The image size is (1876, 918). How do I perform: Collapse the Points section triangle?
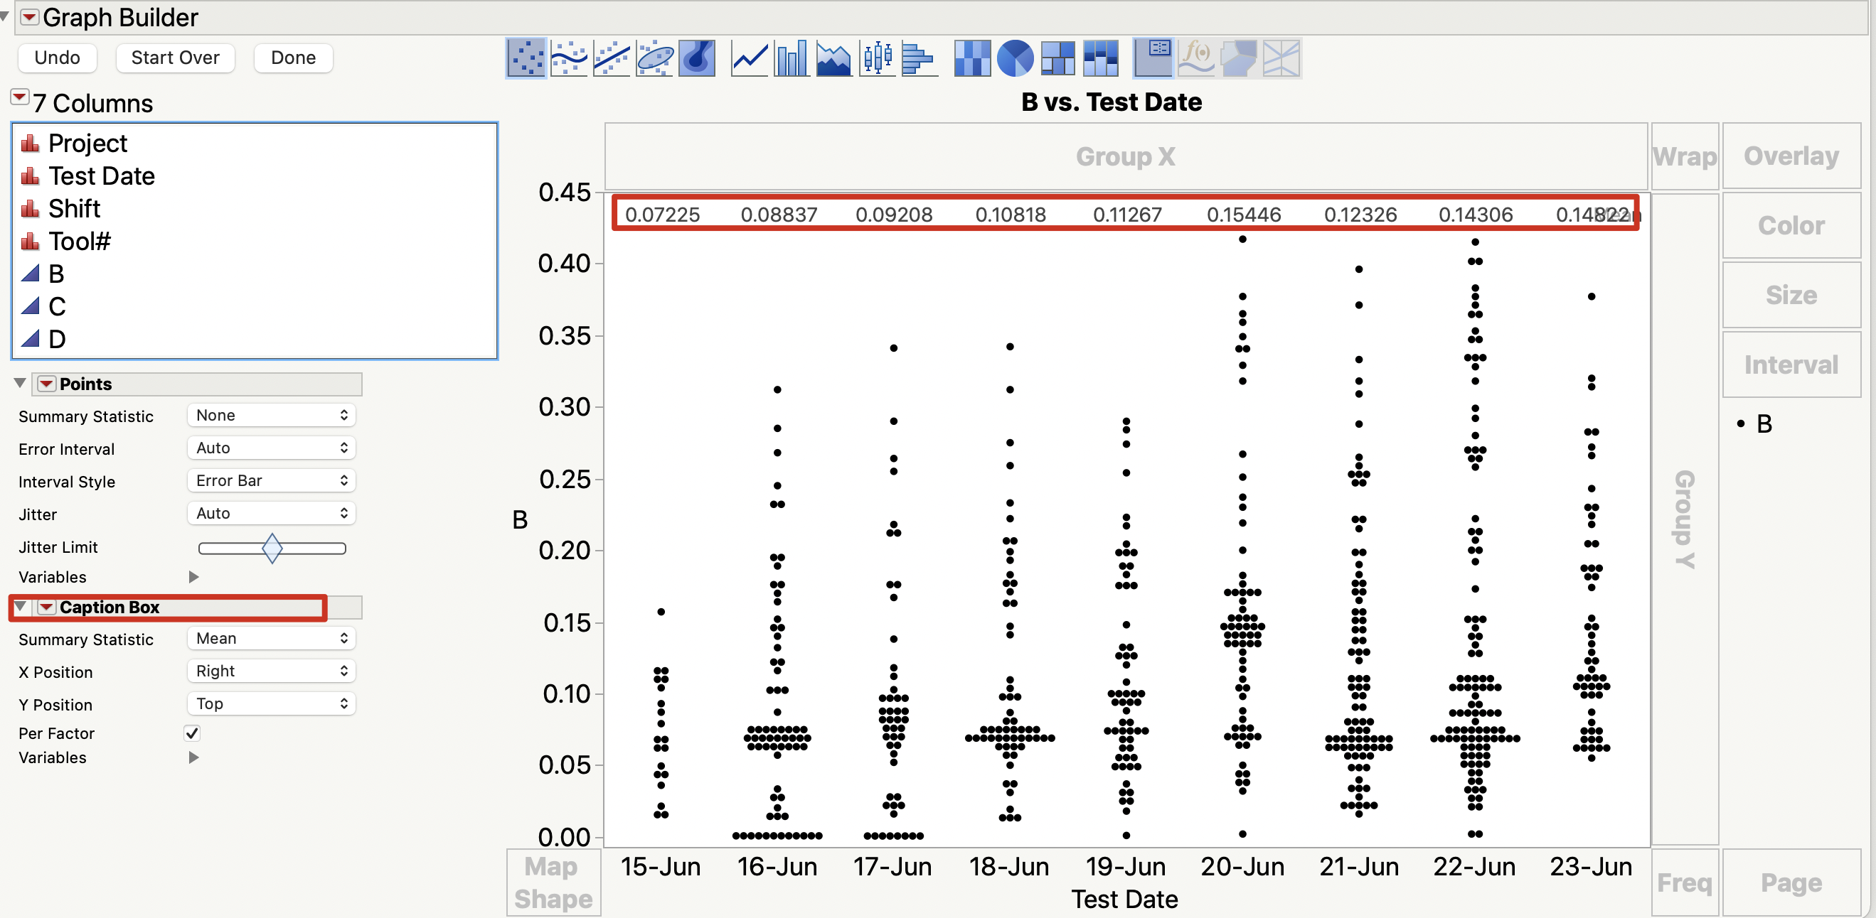coord(21,384)
